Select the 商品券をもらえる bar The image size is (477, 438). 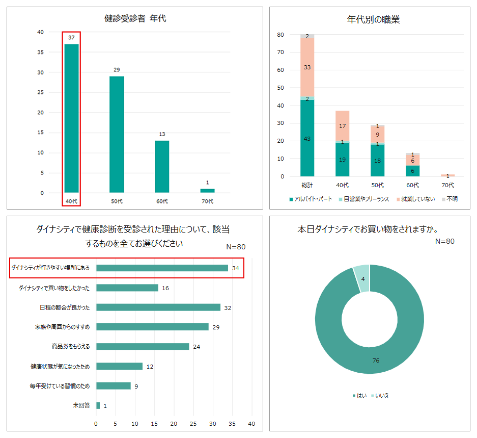143,346
